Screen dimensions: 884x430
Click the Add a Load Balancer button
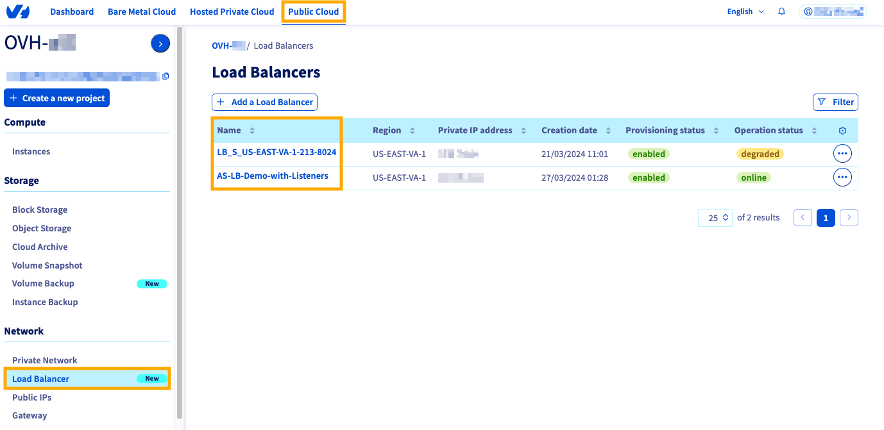coord(264,102)
